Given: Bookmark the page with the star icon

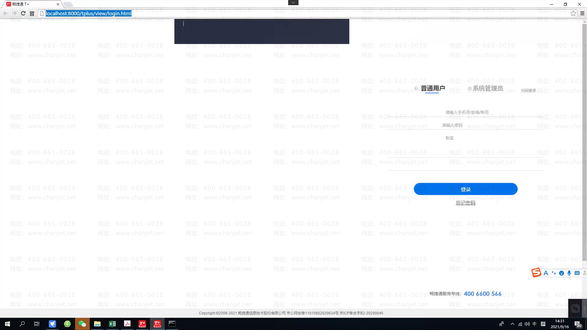Looking at the screenshot, I should 573,13.
